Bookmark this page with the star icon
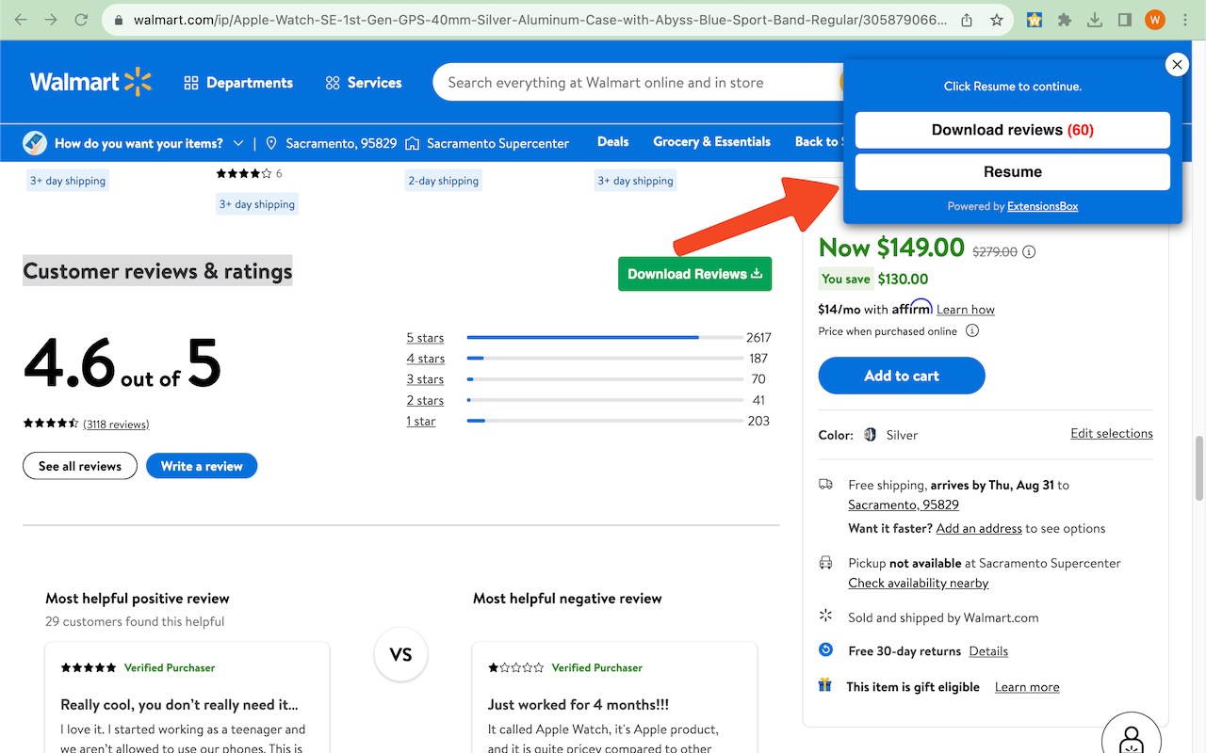1206x753 pixels. 996,20
